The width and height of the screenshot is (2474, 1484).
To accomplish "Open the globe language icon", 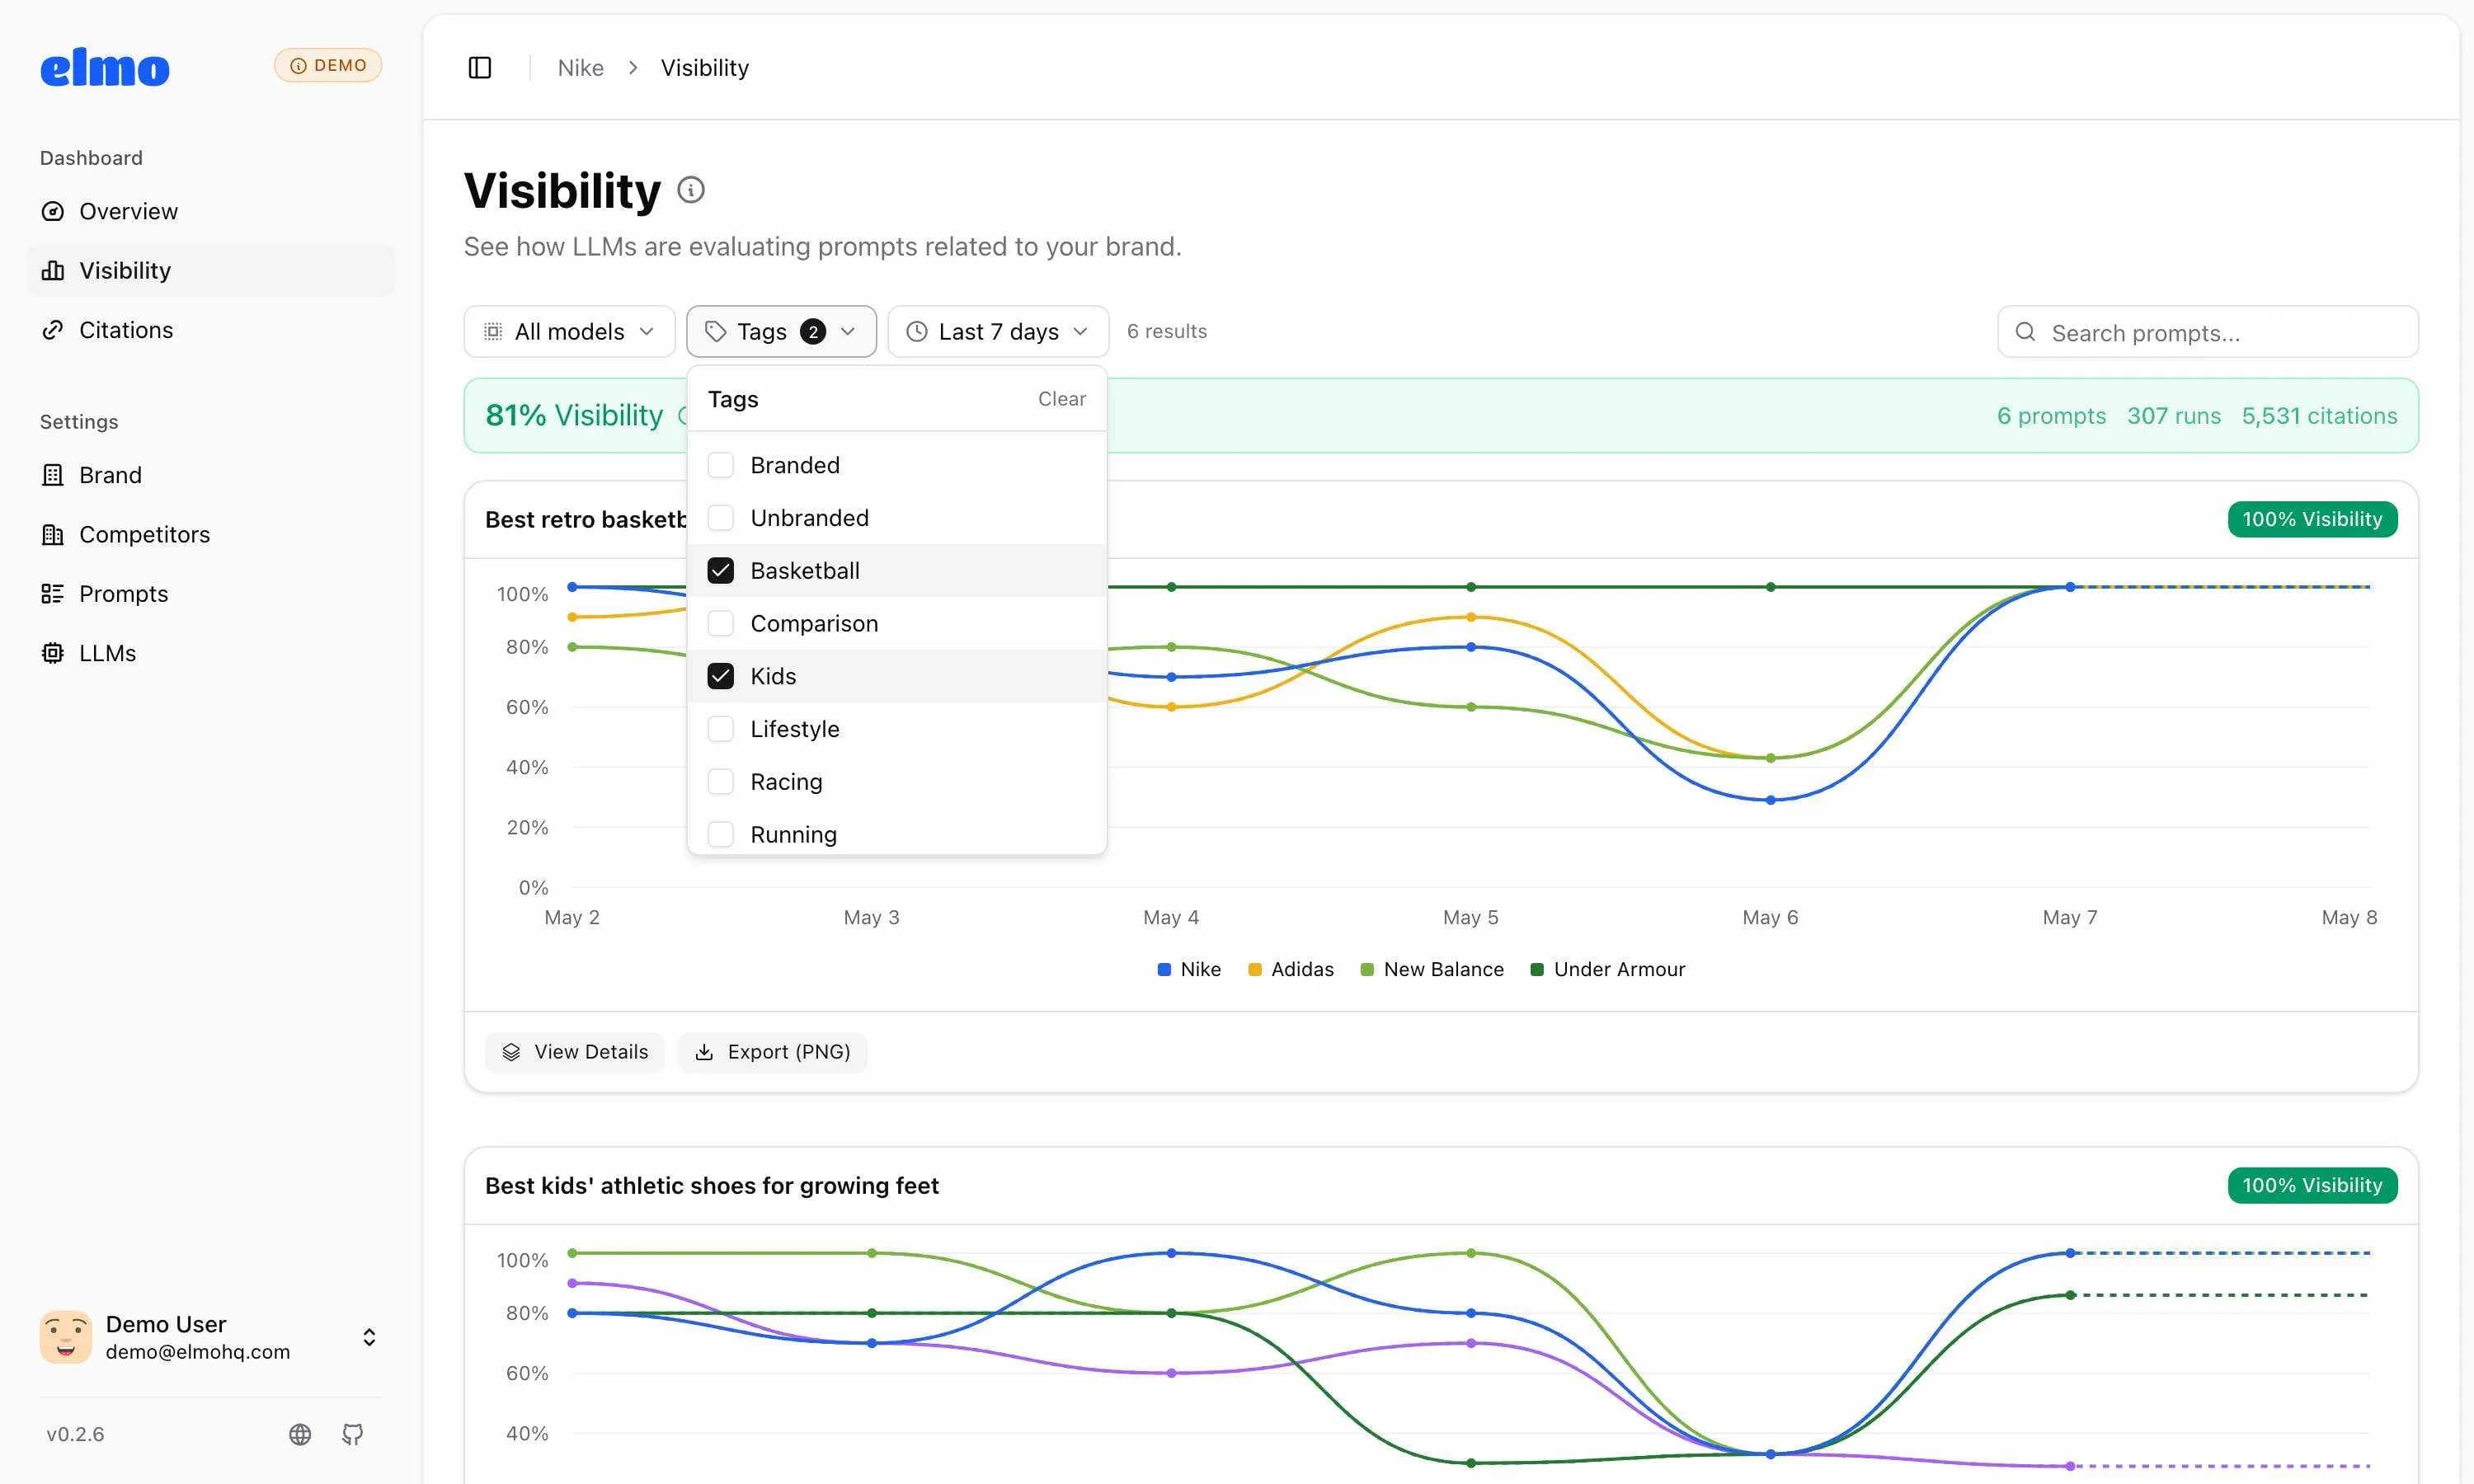I will click(x=300, y=1434).
